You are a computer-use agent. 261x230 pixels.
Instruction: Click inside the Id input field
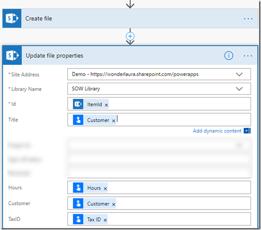(159, 104)
